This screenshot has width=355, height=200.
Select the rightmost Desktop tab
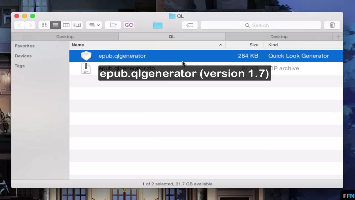tap(279, 37)
